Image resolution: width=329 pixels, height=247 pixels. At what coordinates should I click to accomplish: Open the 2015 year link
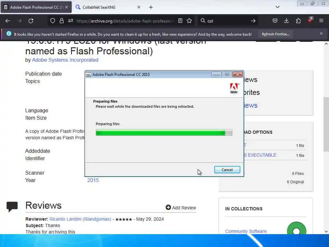93,180
